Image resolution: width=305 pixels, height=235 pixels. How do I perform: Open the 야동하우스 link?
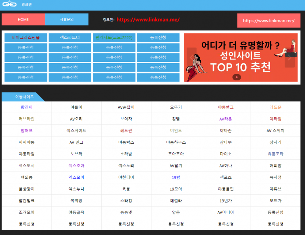click(x=176, y=142)
